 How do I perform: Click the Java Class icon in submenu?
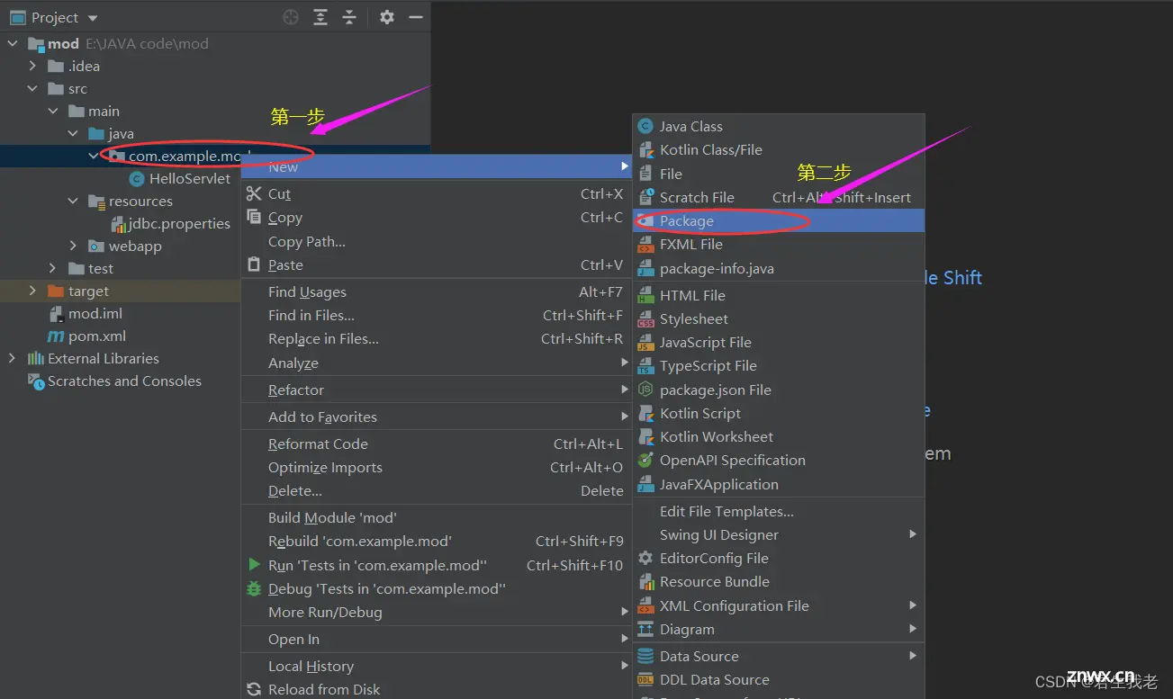pos(645,126)
